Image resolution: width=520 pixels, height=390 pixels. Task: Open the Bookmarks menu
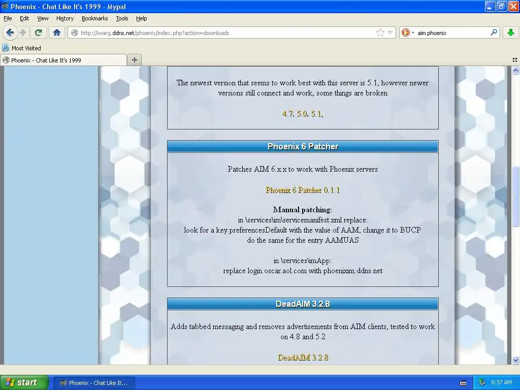(x=94, y=18)
